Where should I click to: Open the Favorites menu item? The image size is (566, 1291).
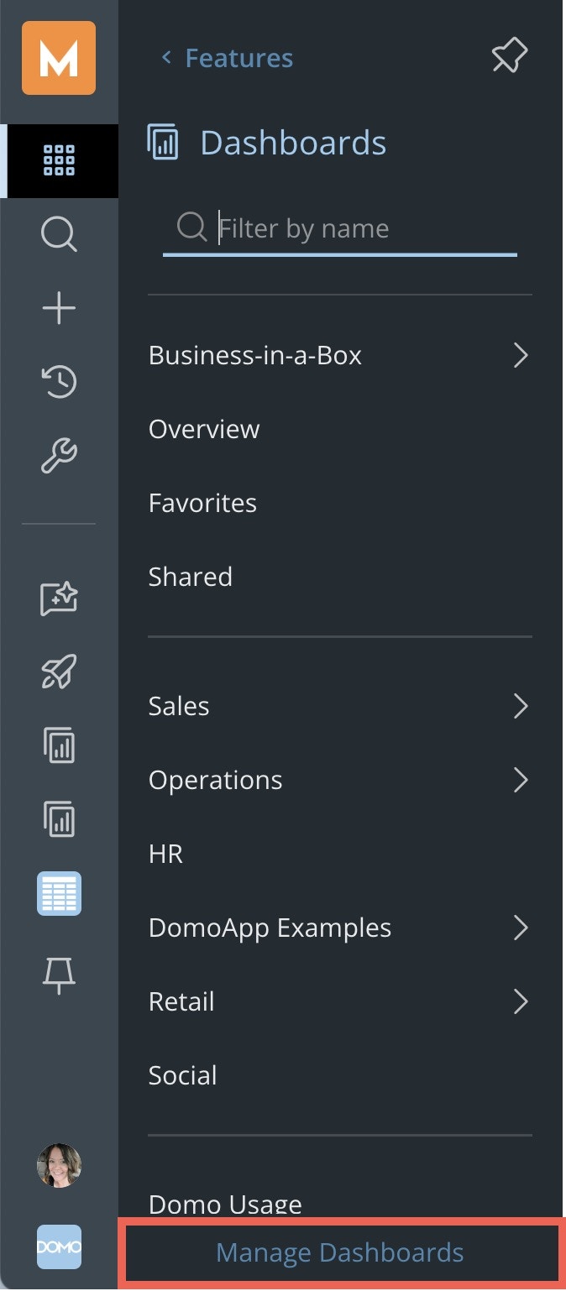pos(202,503)
